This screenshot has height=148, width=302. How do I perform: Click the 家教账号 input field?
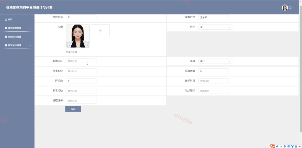[x=81, y=17]
